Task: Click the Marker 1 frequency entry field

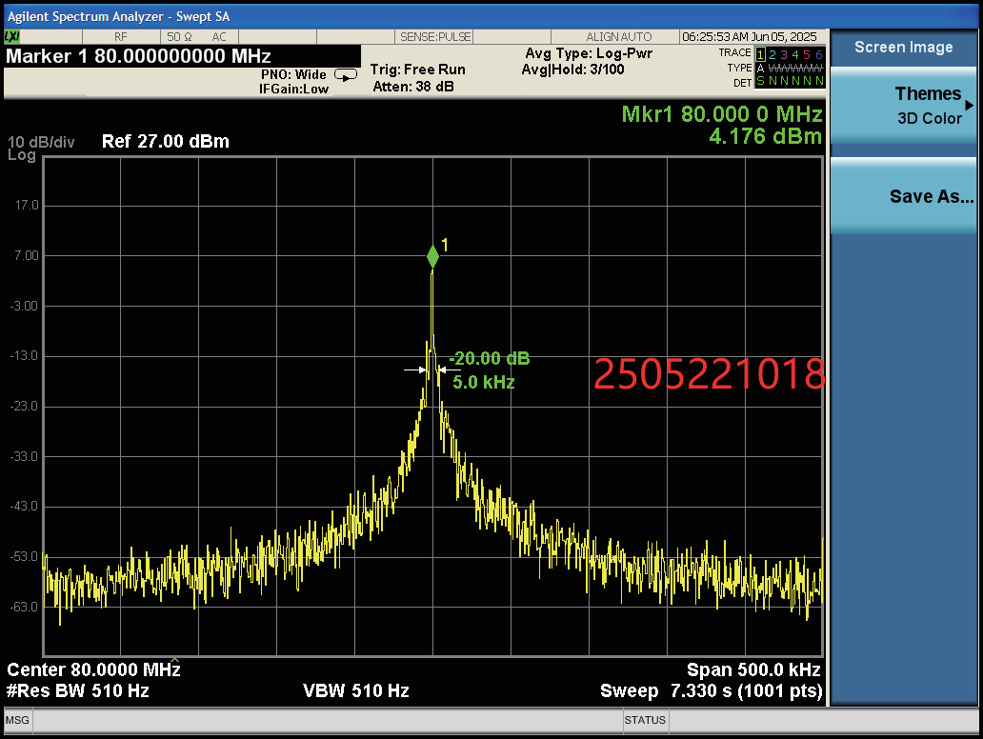Action: 139,56
